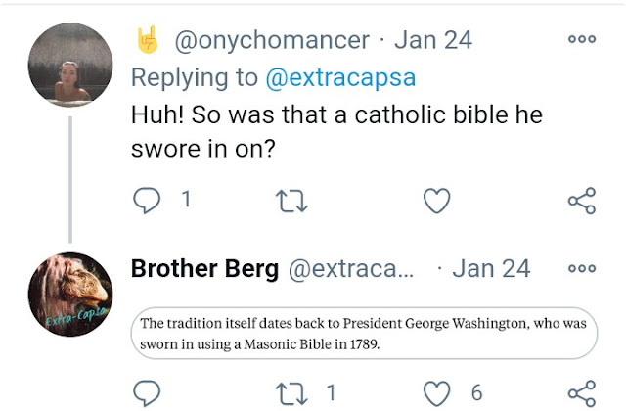Screen dimensions: 626x411
Task: Open the George Washington Masonic Bible quote image
Action: [x=364, y=333]
